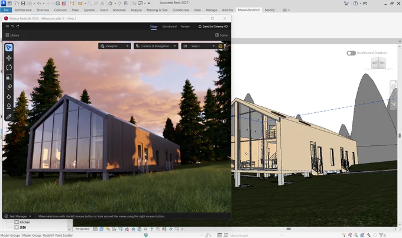Viewport: 402px width, 238px height.
Task: Redo in the Redshift window toolbar
Action: pos(18,26)
